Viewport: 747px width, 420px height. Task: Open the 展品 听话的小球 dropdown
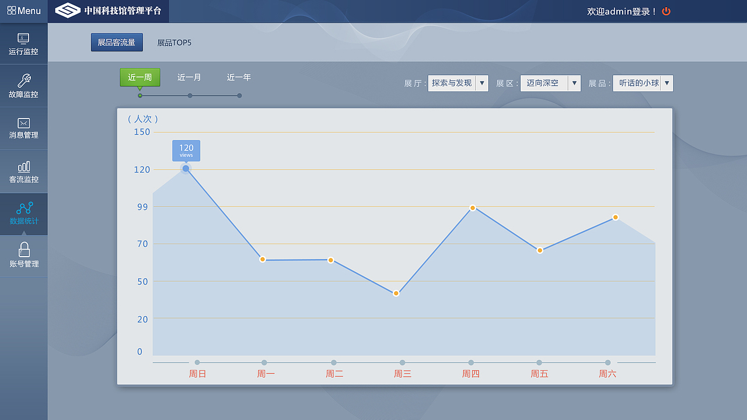[x=643, y=83]
